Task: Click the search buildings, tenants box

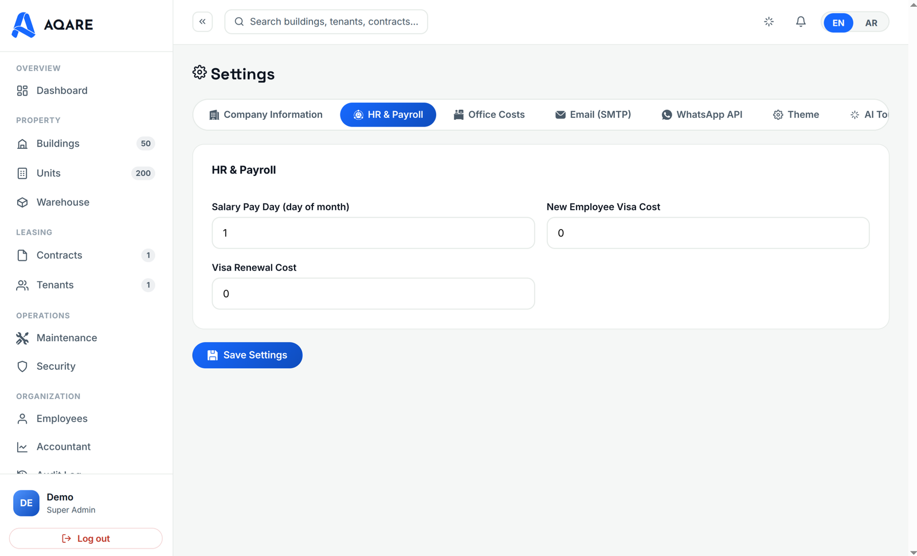Action: coord(326,22)
